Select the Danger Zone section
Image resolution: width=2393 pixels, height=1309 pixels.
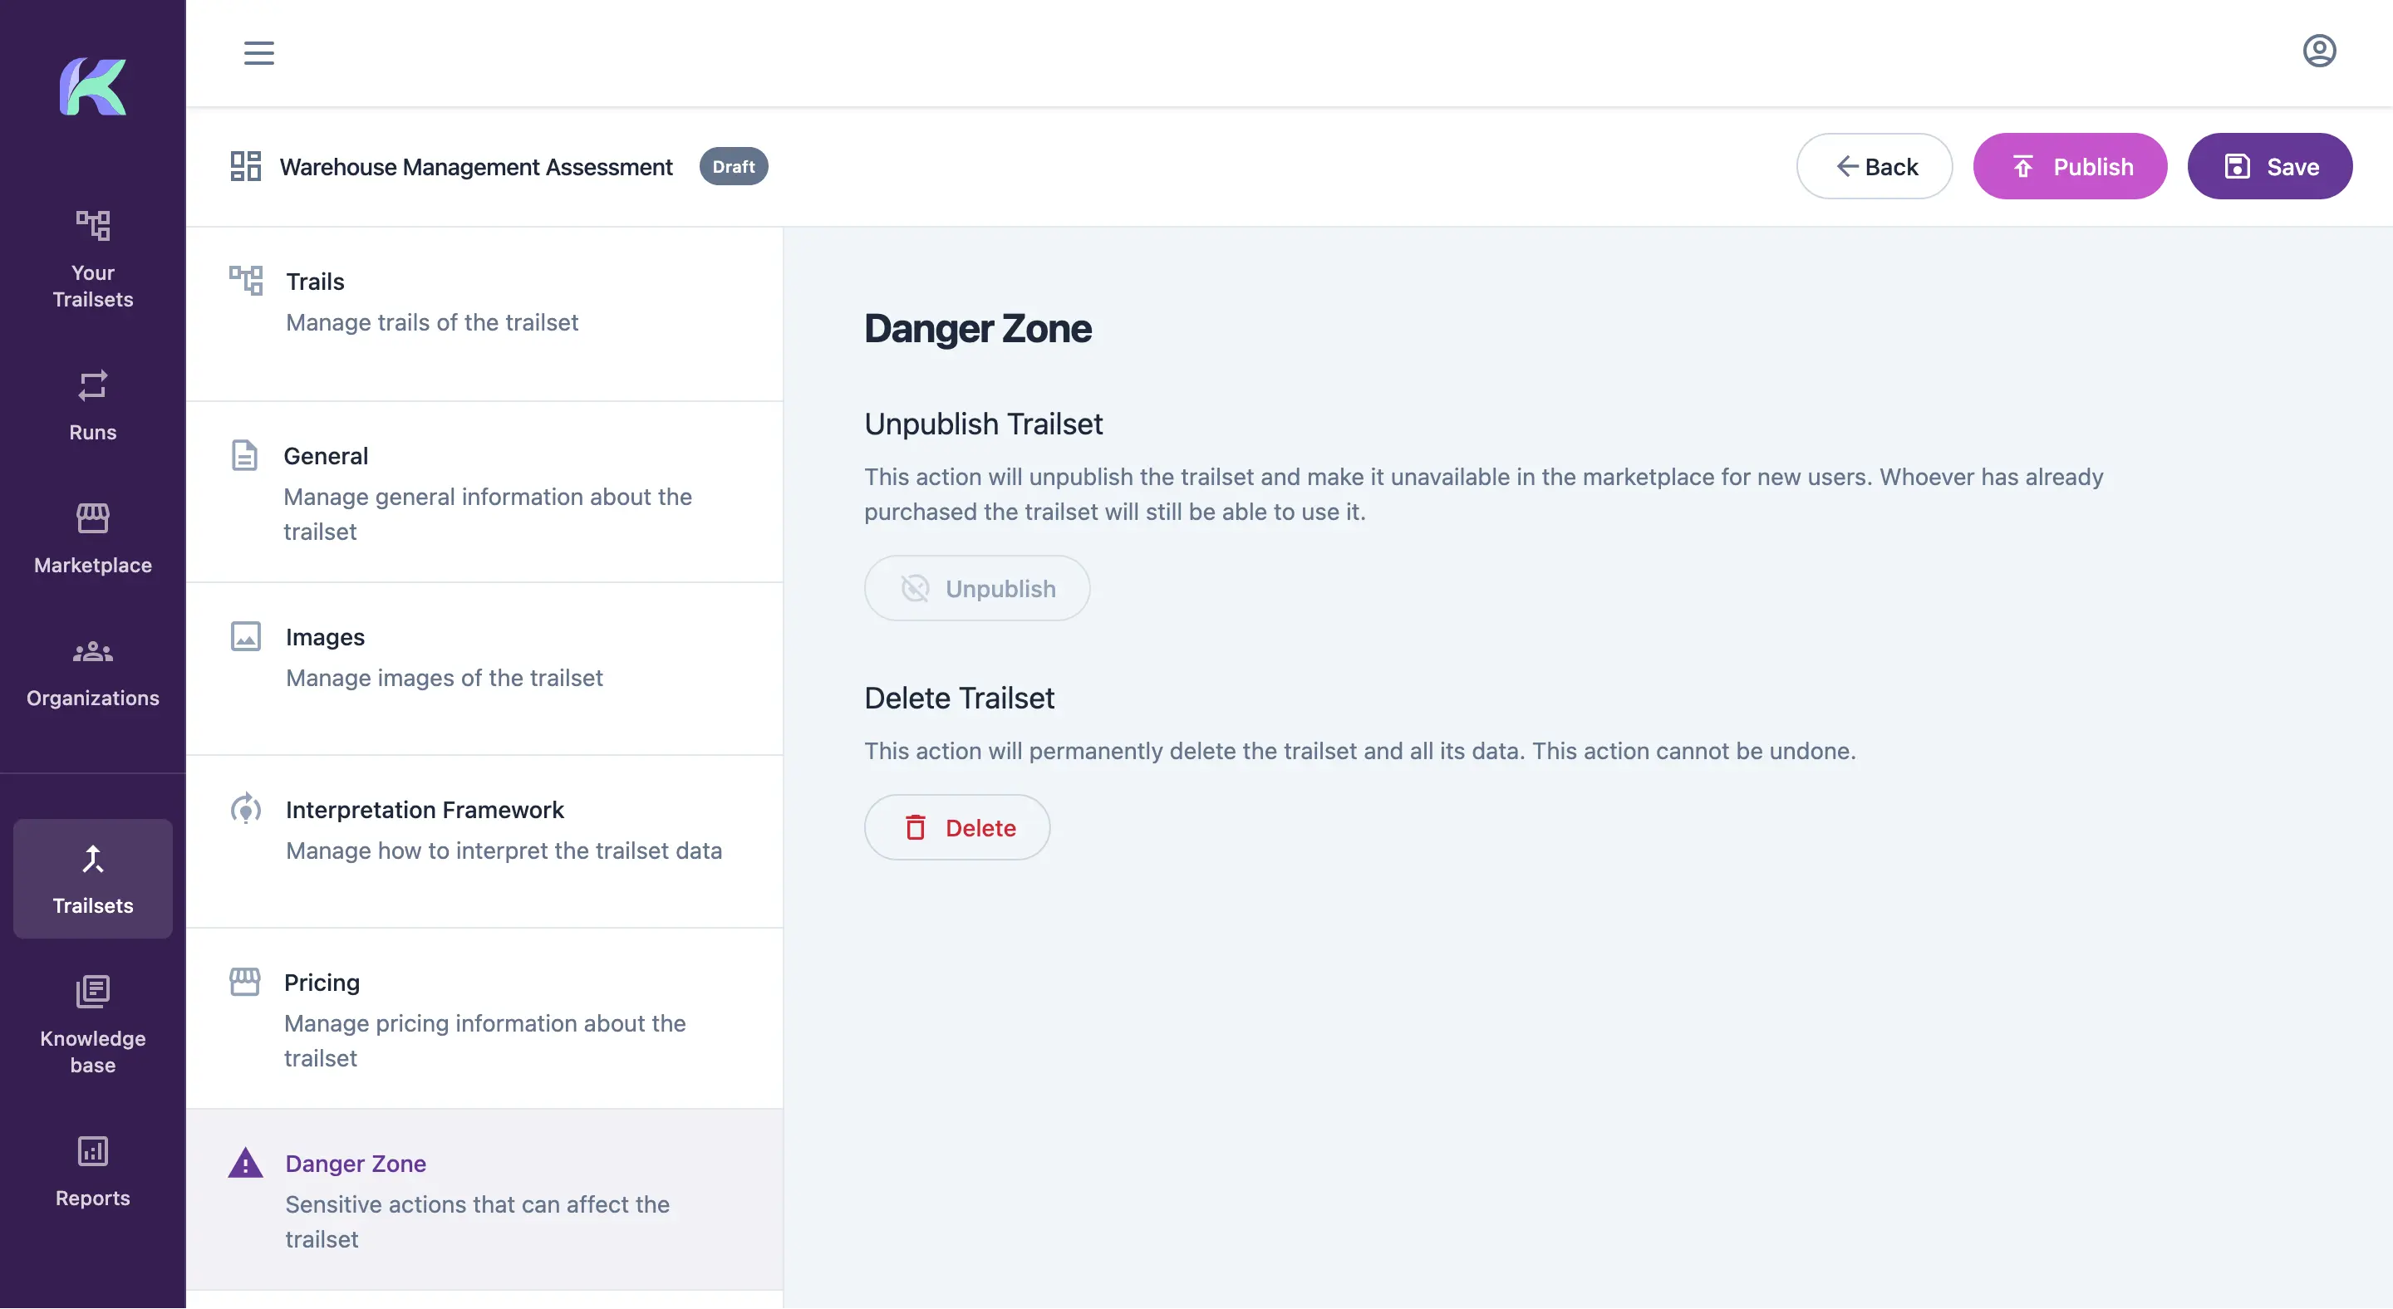click(x=485, y=1199)
